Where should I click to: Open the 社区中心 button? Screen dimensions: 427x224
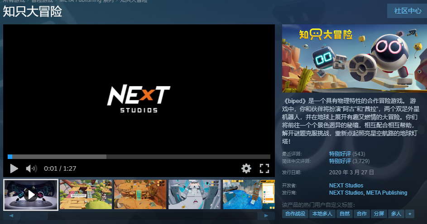(408, 11)
